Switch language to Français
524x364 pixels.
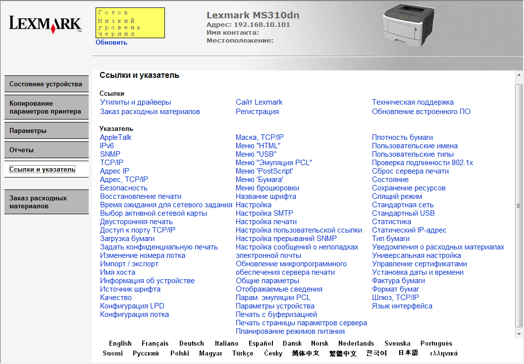(155, 343)
